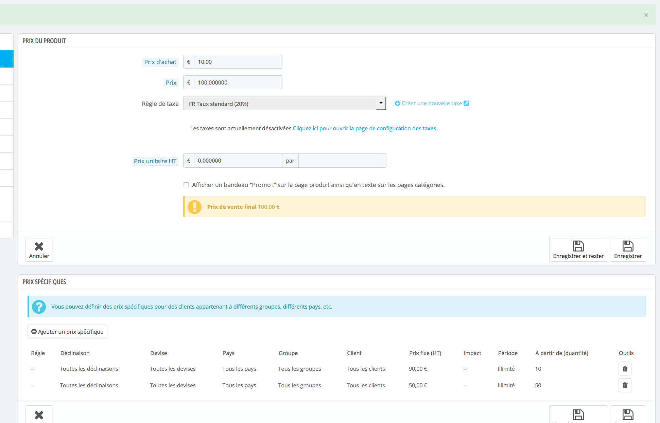Click Ajouter un prix spécifique
The image size is (660, 423).
point(67,332)
